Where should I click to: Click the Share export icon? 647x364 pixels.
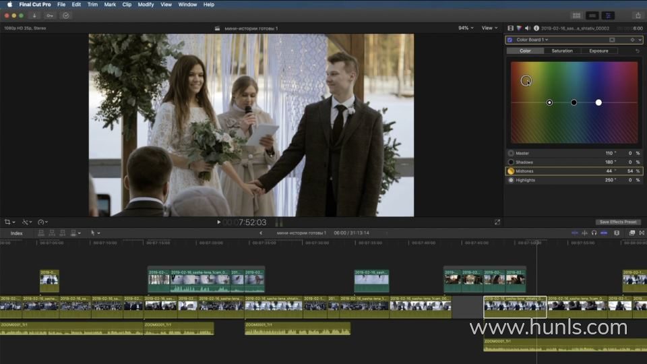[x=638, y=16]
